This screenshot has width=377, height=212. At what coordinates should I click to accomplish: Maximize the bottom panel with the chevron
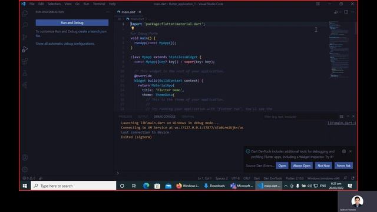348,117
